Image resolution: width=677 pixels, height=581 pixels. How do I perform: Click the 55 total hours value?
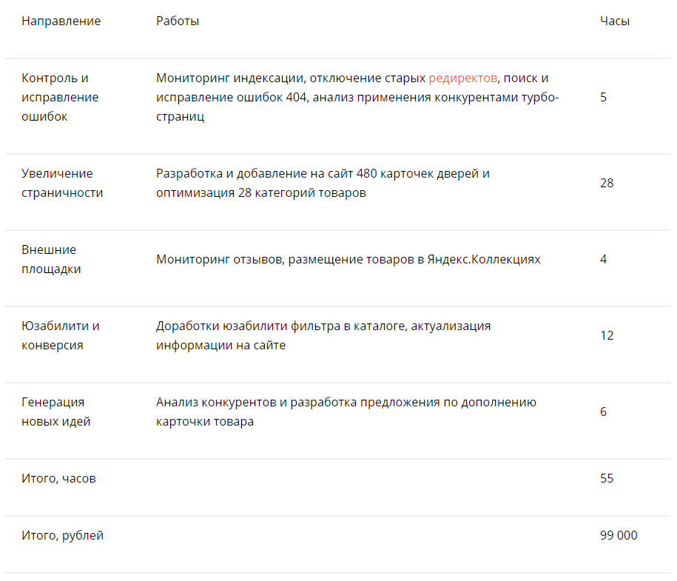coord(607,478)
